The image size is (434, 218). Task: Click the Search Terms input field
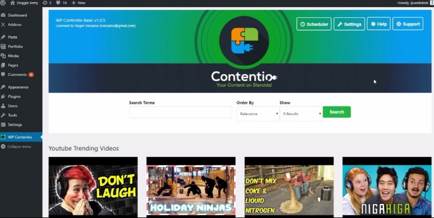click(x=181, y=112)
